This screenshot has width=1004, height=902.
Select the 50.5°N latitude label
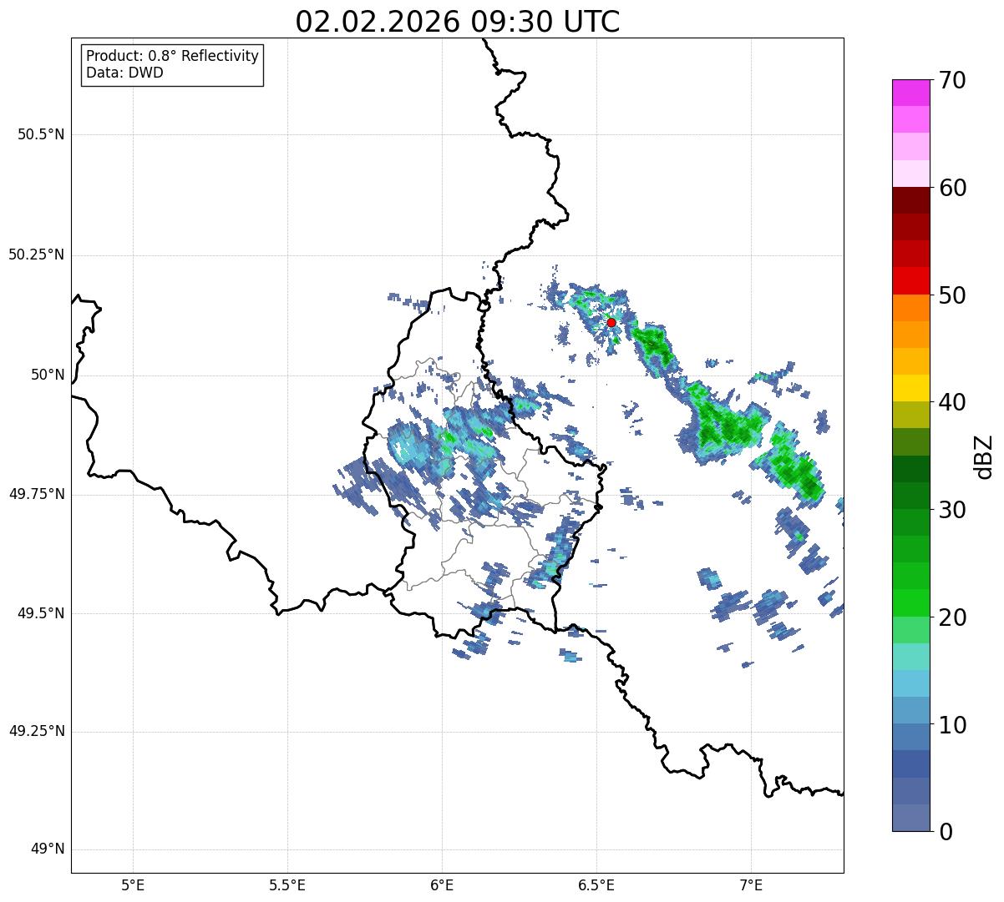pyautogui.click(x=41, y=134)
